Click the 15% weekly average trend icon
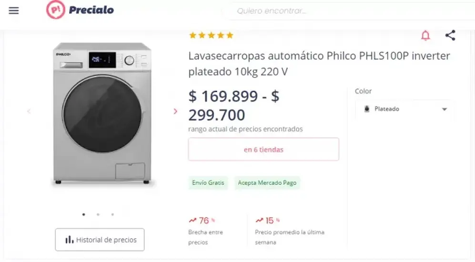Viewport: 475px width, 262px height. click(x=259, y=221)
